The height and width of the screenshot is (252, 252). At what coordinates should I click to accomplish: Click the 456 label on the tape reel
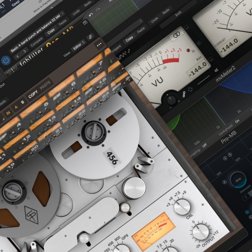(x=112, y=158)
